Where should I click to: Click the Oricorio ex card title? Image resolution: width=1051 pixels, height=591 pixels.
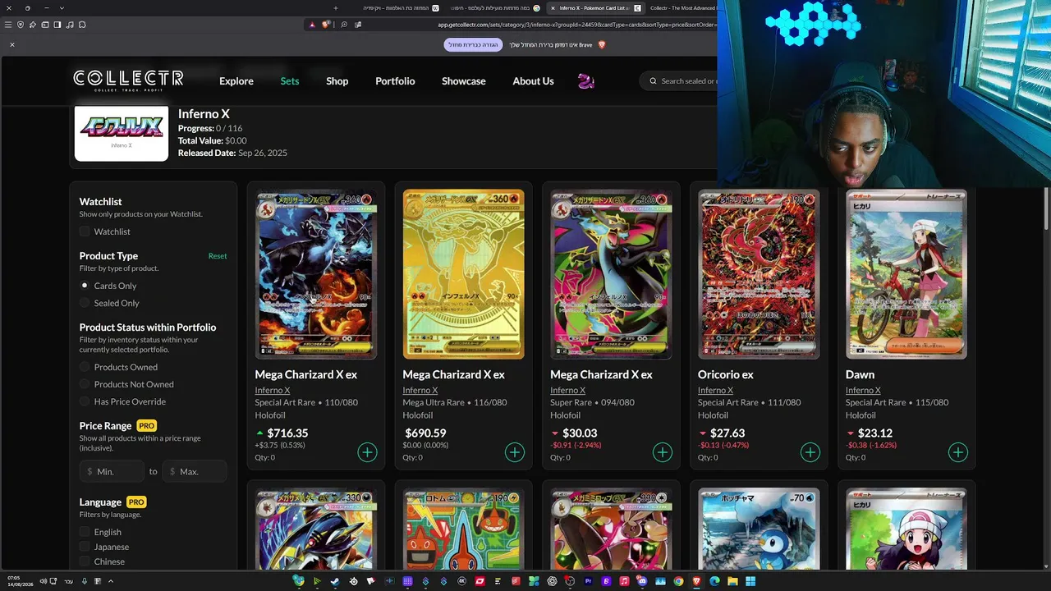pos(726,374)
